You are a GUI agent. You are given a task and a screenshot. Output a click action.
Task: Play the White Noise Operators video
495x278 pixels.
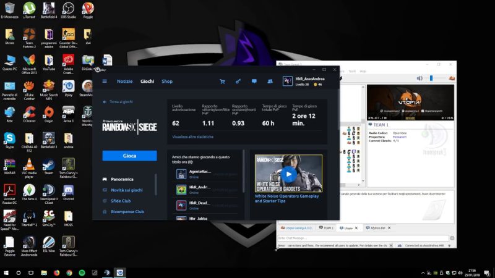(288, 174)
